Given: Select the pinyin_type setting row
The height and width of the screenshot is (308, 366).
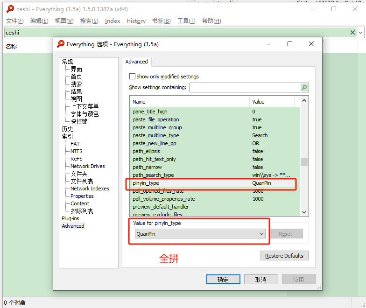Looking at the screenshot, I should pos(215,183).
